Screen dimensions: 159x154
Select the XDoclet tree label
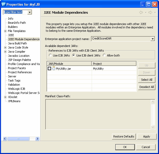[13, 97]
